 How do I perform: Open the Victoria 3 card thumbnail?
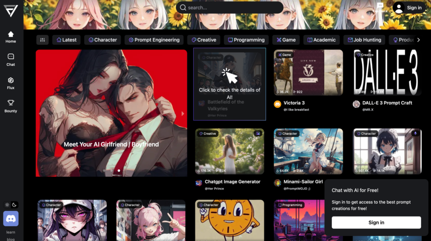(x=308, y=73)
